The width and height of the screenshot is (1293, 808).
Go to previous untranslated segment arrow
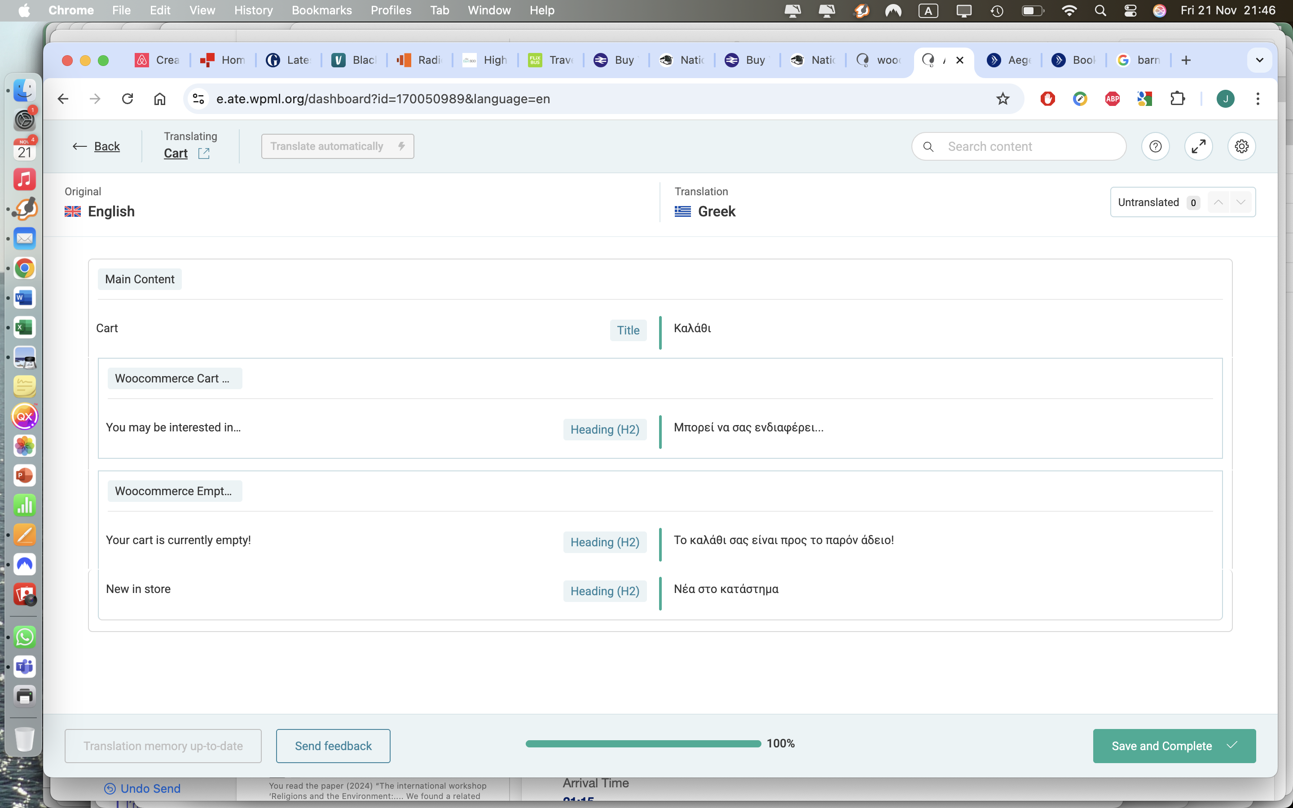[x=1218, y=202]
